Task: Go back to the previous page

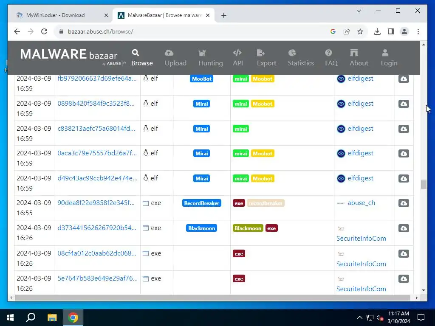Action: (17, 31)
